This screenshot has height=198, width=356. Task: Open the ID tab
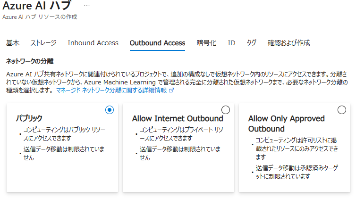(231, 43)
